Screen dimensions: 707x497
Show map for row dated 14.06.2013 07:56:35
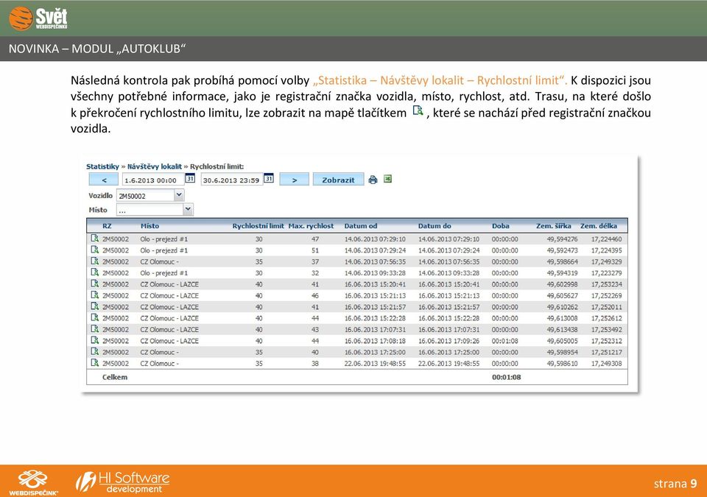[x=95, y=261]
